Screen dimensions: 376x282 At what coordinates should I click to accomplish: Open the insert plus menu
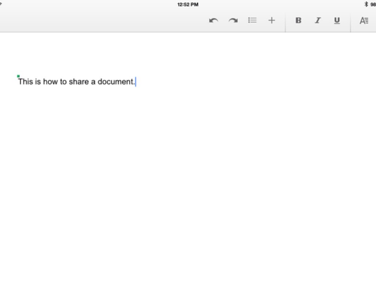pyautogui.click(x=272, y=21)
